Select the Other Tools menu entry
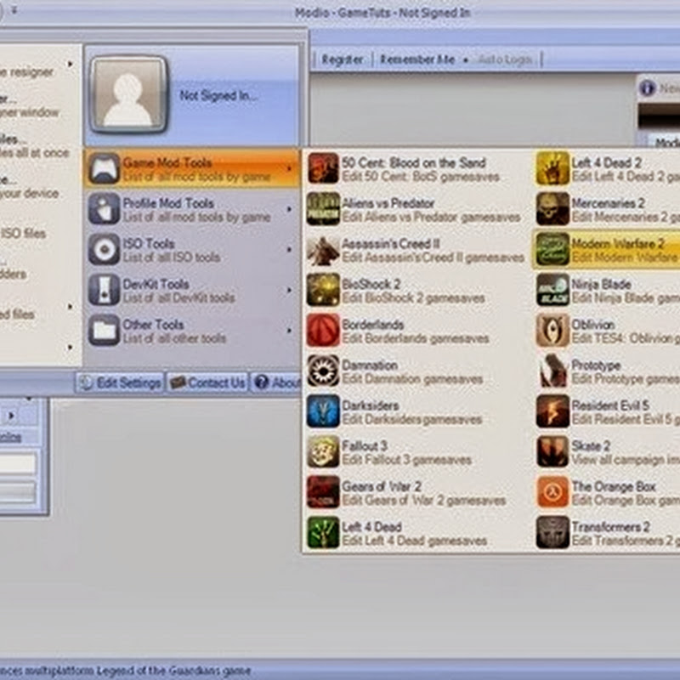 (192, 331)
